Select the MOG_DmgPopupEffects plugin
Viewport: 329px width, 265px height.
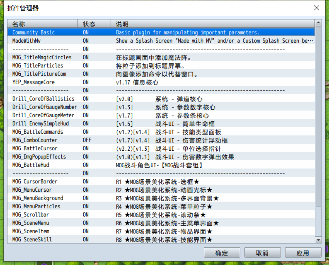tap(161, 157)
